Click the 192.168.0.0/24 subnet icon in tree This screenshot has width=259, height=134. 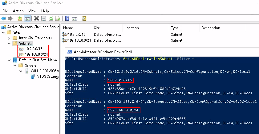(x=21, y=54)
